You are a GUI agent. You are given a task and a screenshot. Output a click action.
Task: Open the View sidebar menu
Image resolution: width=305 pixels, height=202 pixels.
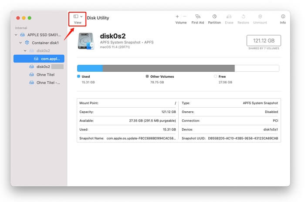[78, 19]
